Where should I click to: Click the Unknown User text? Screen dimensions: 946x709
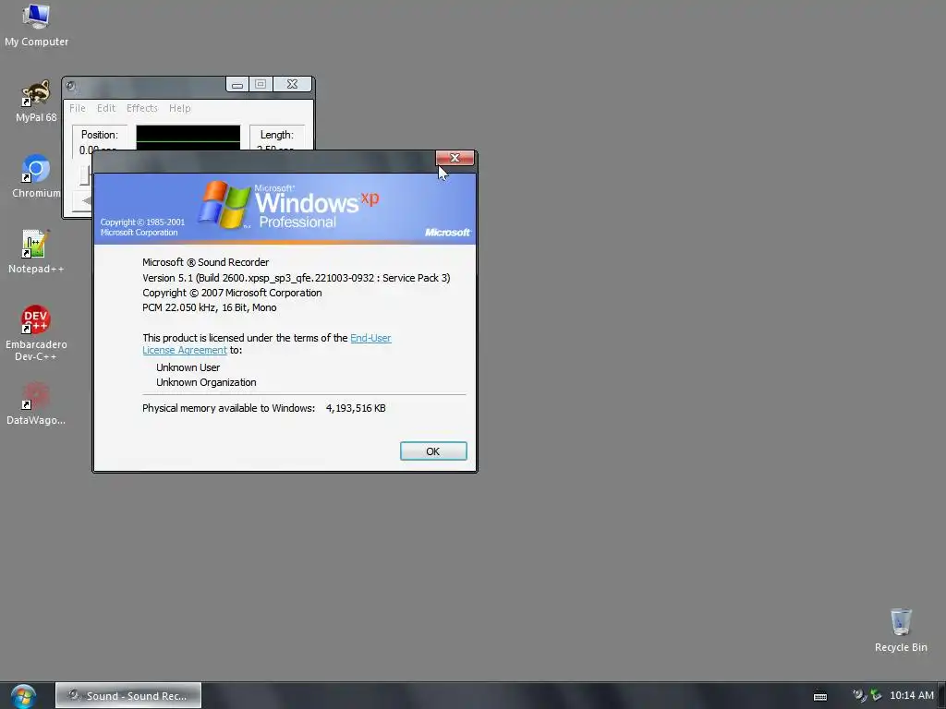188,367
